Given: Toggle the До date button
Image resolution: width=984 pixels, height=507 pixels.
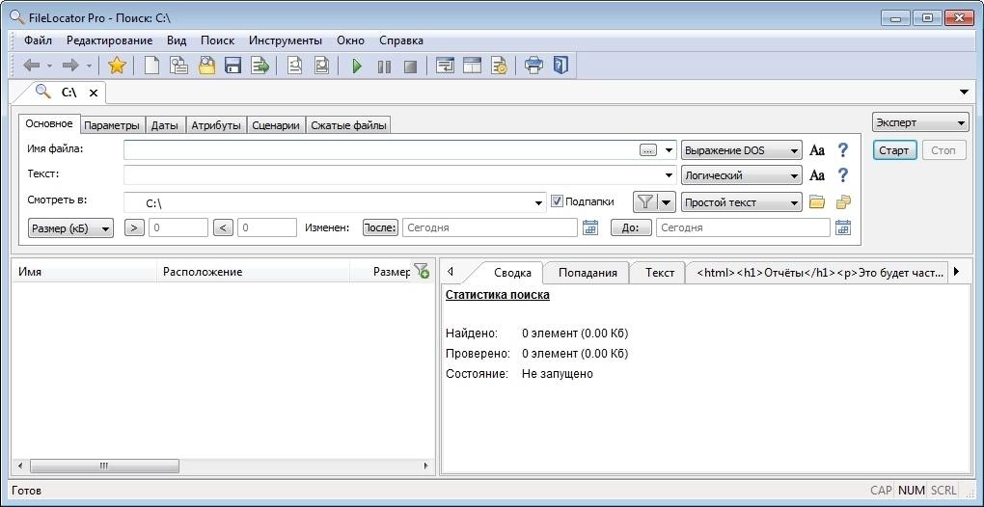Looking at the screenshot, I should pyautogui.click(x=631, y=228).
